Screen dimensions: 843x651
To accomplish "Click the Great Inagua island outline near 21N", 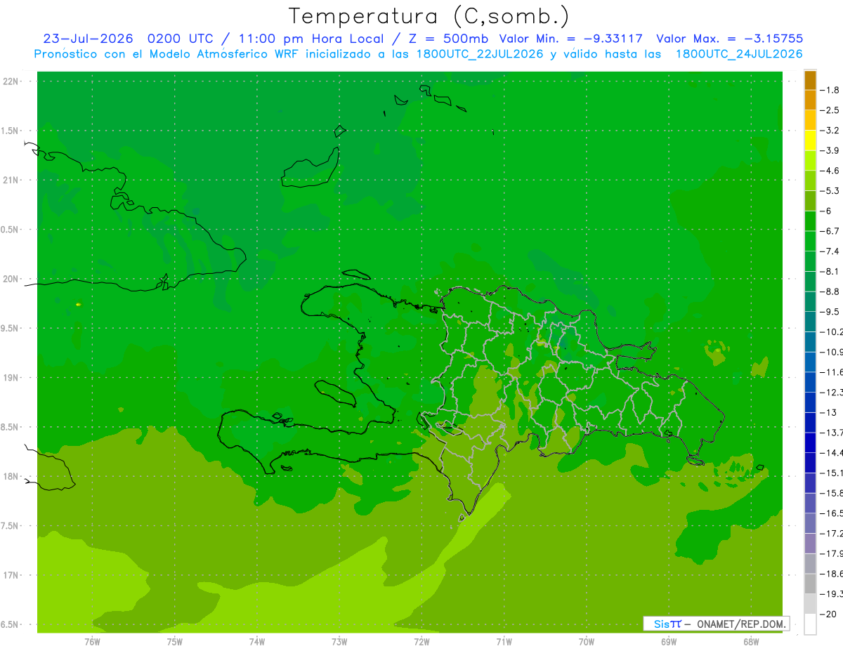I will 311,169.
